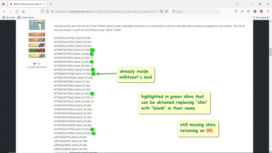The height and width of the screenshot is (153, 272).
Task: Click the browser Reload button
Action: coord(17,11)
